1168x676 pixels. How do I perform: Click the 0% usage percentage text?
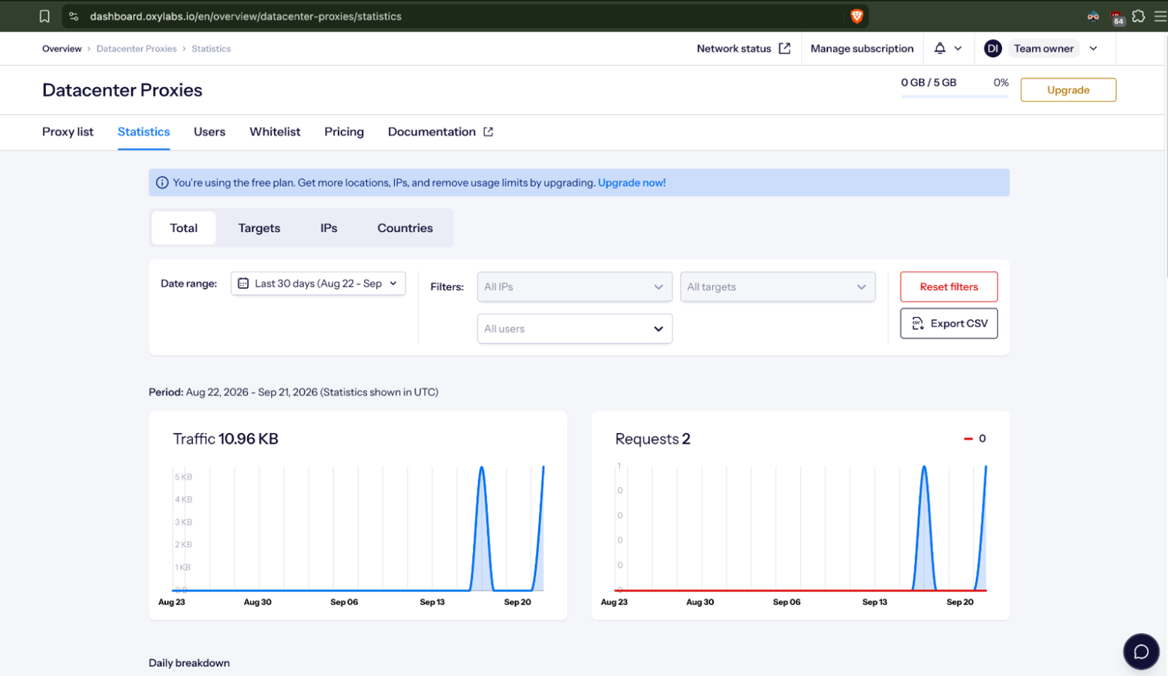(x=1001, y=83)
